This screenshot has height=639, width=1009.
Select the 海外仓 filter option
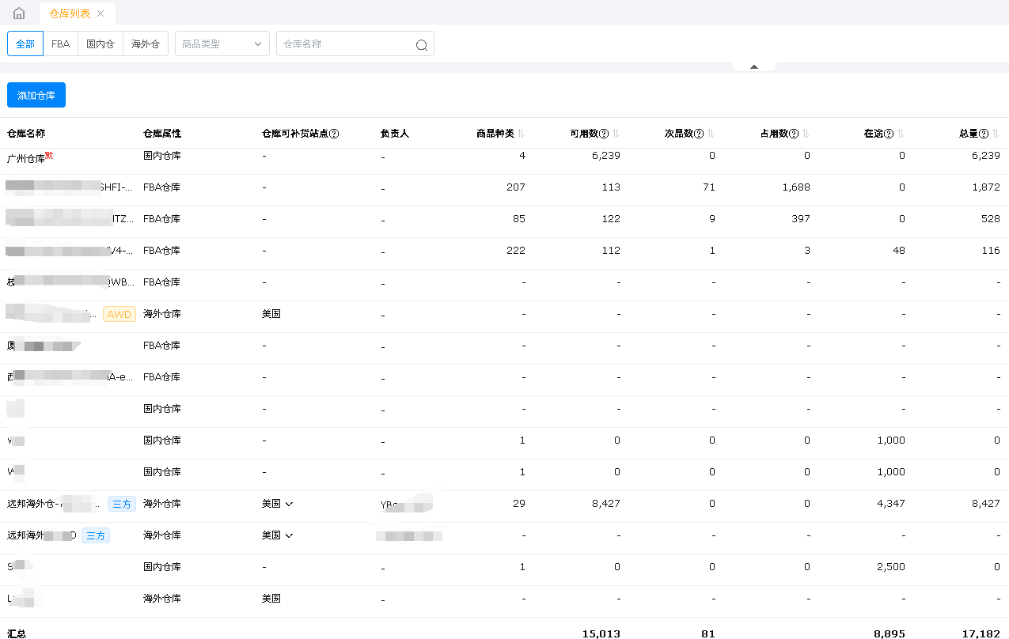click(146, 44)
